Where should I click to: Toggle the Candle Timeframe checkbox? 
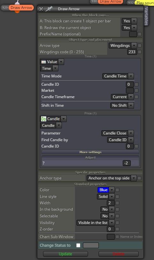(136, 97)
